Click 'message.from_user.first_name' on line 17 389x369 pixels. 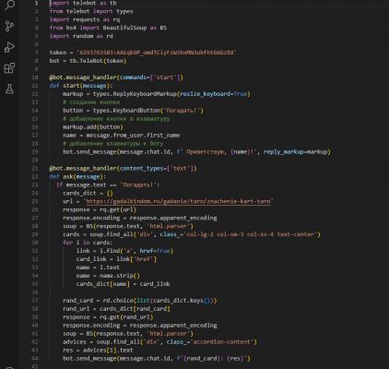pos(133,136)
